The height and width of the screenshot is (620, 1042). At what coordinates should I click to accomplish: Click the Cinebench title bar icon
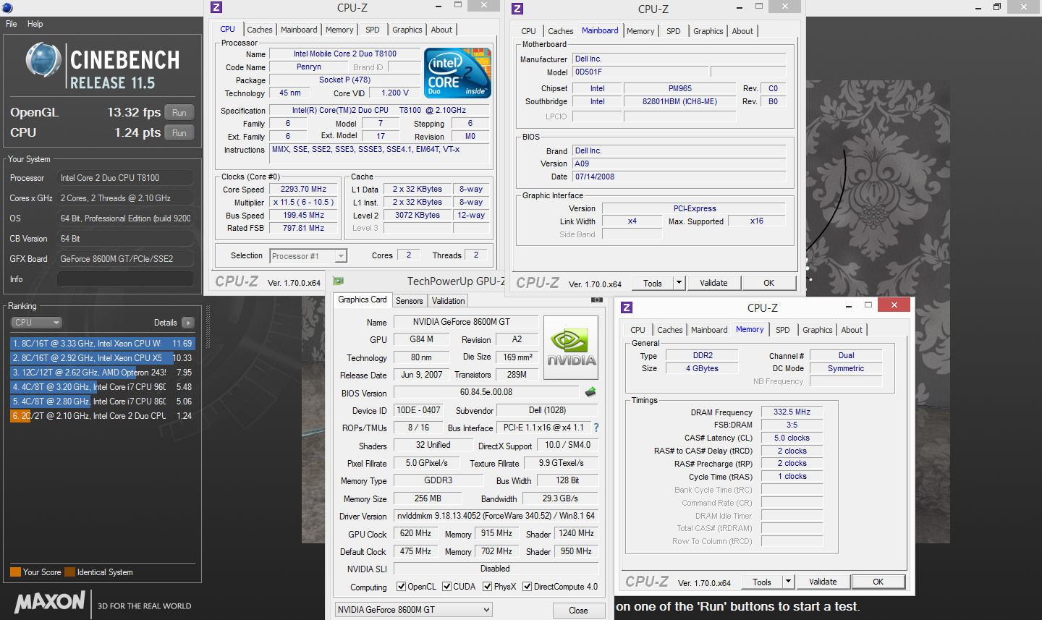[x=7, y=8]
